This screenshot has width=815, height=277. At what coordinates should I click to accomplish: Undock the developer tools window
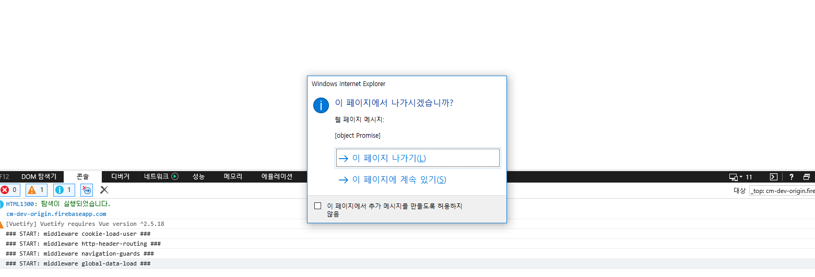pyautogui.click(x=807, y=177)
